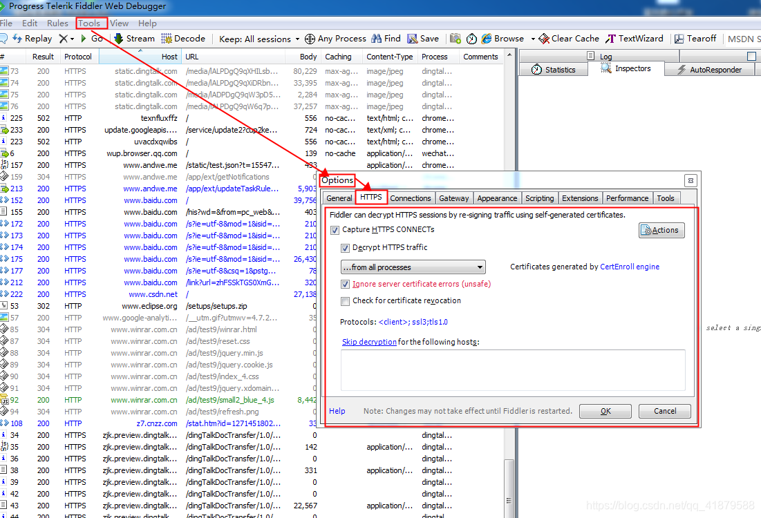Open the Edit menu
761x518 pixels.
[x=30, y=23]
